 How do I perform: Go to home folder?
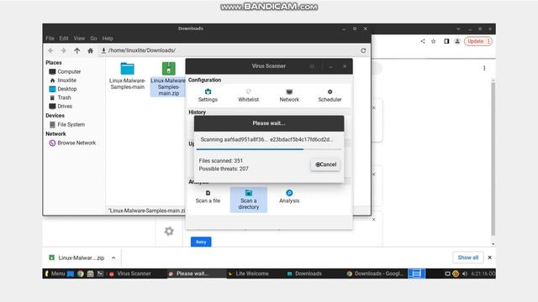point(90,50)
